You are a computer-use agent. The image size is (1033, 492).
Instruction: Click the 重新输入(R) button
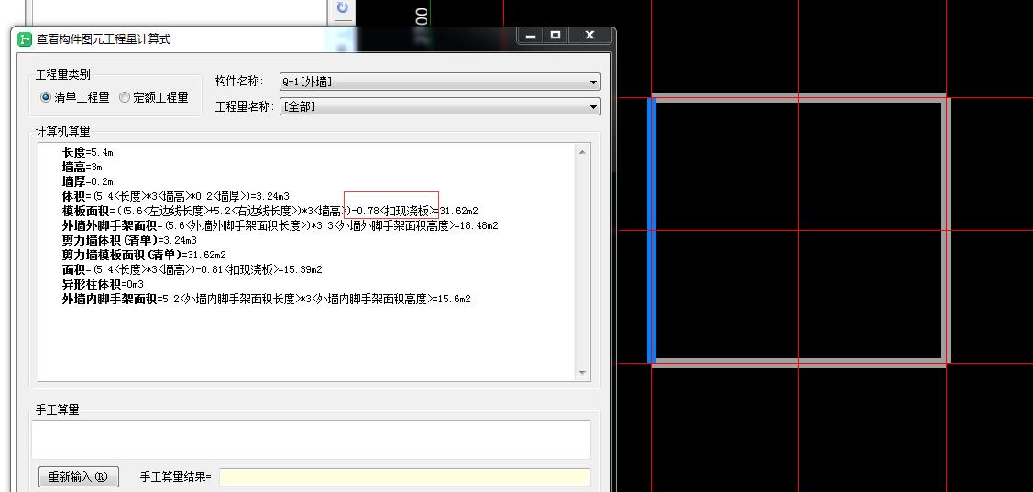pos(79,476)
